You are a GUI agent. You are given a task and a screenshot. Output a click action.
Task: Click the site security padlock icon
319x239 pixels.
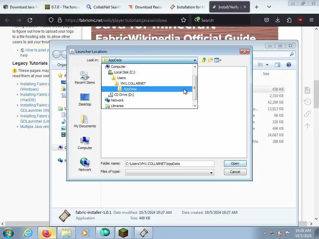[x=60, y=20]
